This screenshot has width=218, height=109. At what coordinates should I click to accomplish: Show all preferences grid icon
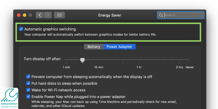coord(59,15)
